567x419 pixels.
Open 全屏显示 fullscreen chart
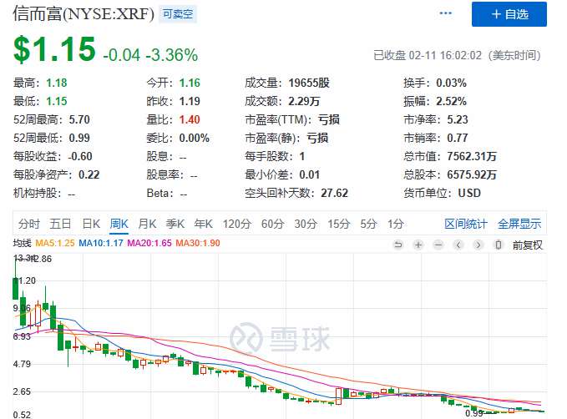click(519, 224)
